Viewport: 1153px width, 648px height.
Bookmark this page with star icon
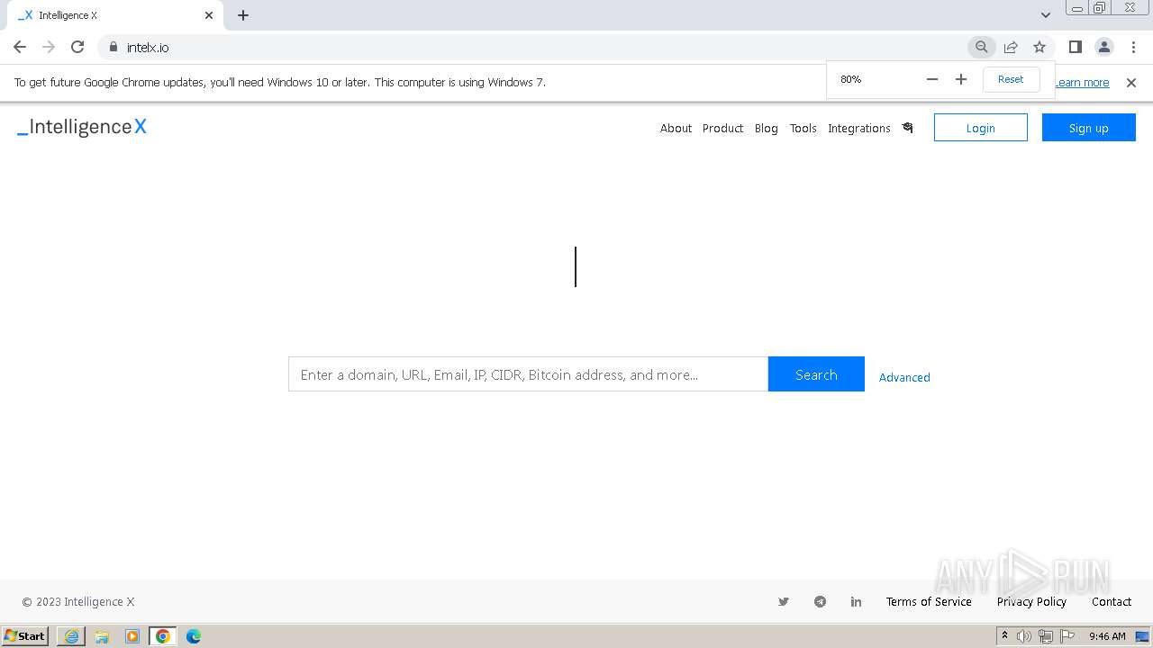[x=1040, y=47]
